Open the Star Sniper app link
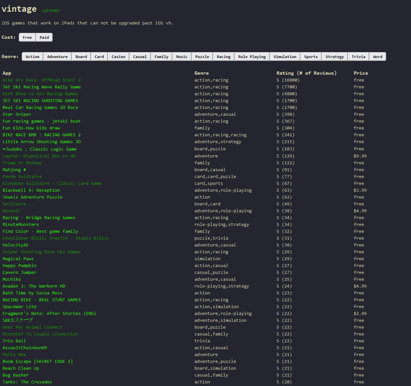The image size is (411, 386). point(17,114)
